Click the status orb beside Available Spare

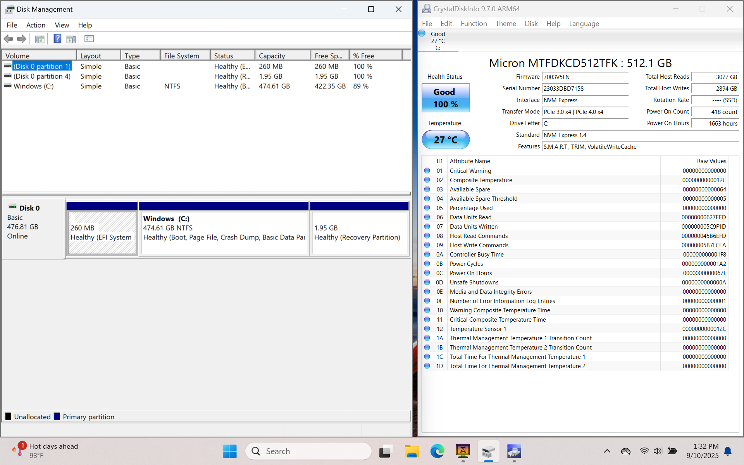[427, 189]
